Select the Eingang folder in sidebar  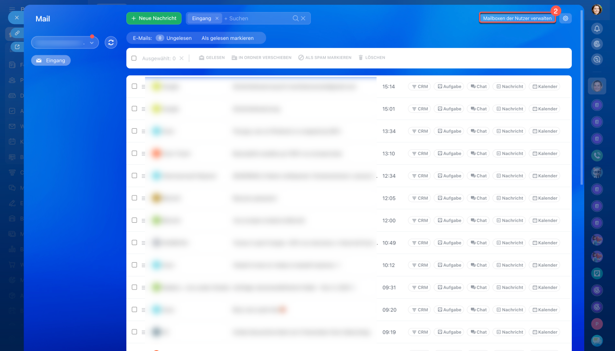point(51,61)
